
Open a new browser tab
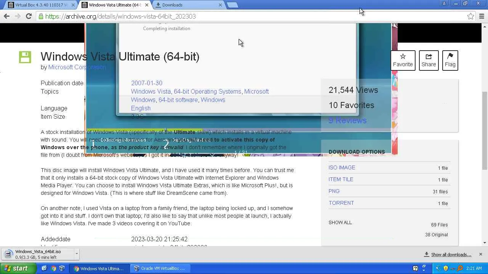(x=232, y=5)
